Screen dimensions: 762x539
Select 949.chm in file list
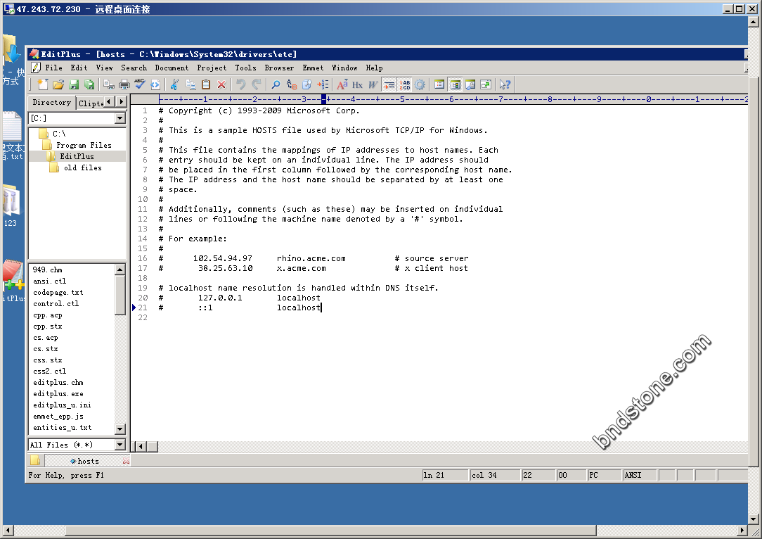47,270
